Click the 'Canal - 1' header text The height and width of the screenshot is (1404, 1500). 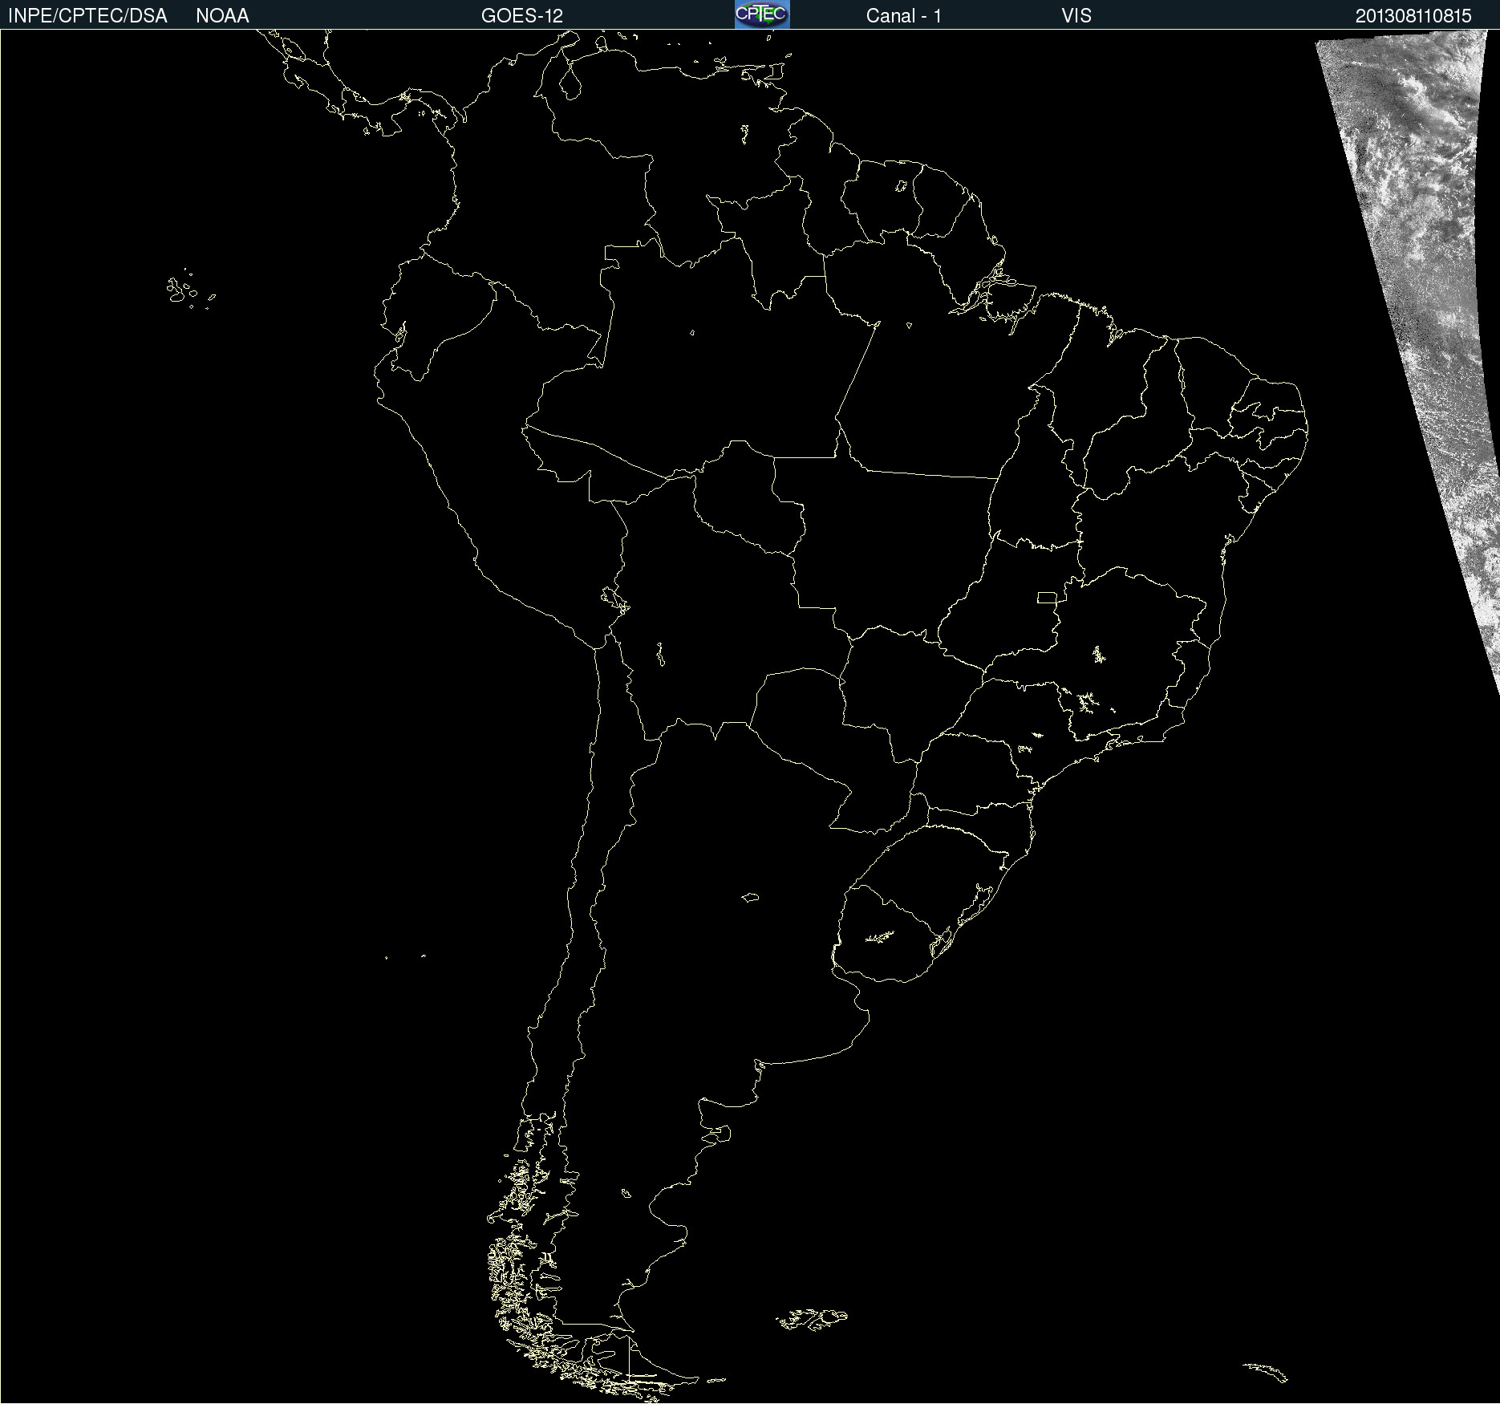click(x=904, y=16)
